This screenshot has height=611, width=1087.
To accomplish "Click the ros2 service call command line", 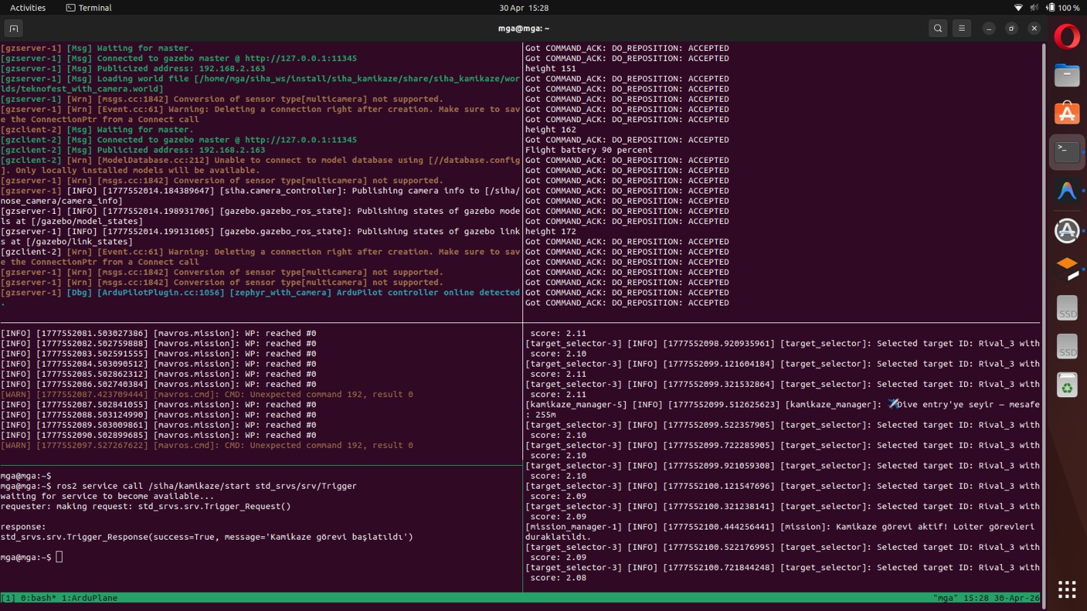I will pos(179,486).
